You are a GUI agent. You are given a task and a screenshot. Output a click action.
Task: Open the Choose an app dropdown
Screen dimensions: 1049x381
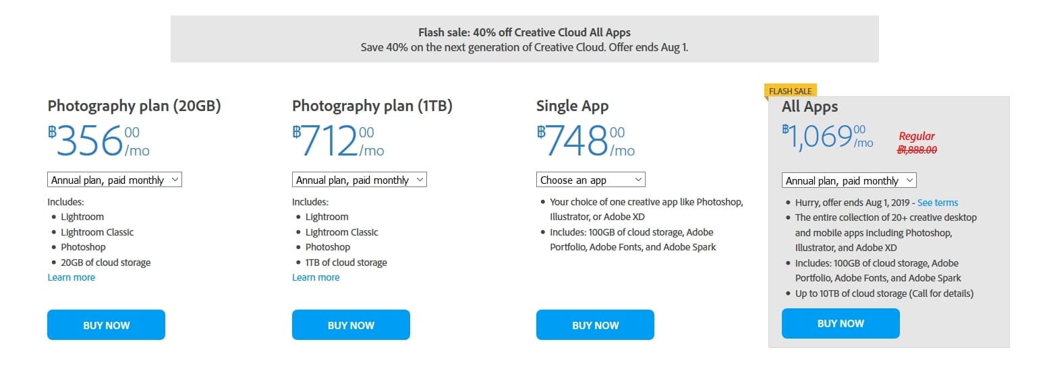point(591,180)
